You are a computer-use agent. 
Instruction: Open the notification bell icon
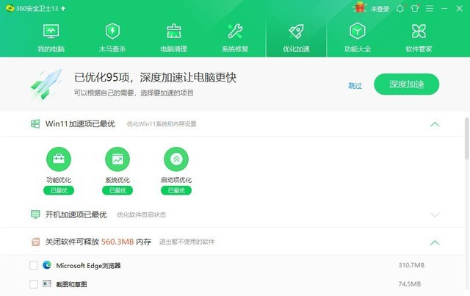click(x=399, y=8)
